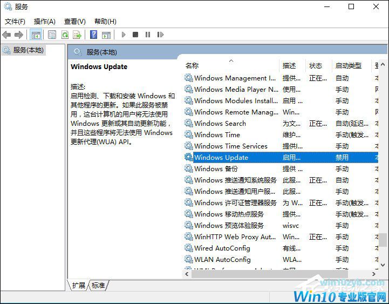Minimize the 服务 window
Image resolution: width=389 pixels, height=304 pixels.
click(327, 6)
